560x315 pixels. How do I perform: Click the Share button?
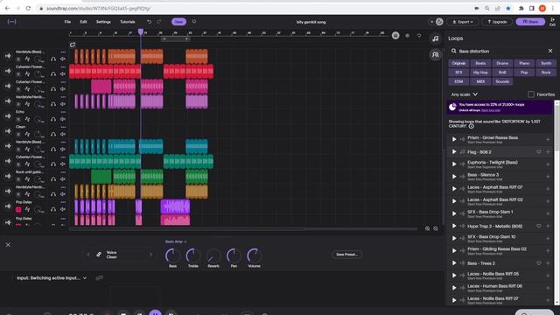(530, 22)
